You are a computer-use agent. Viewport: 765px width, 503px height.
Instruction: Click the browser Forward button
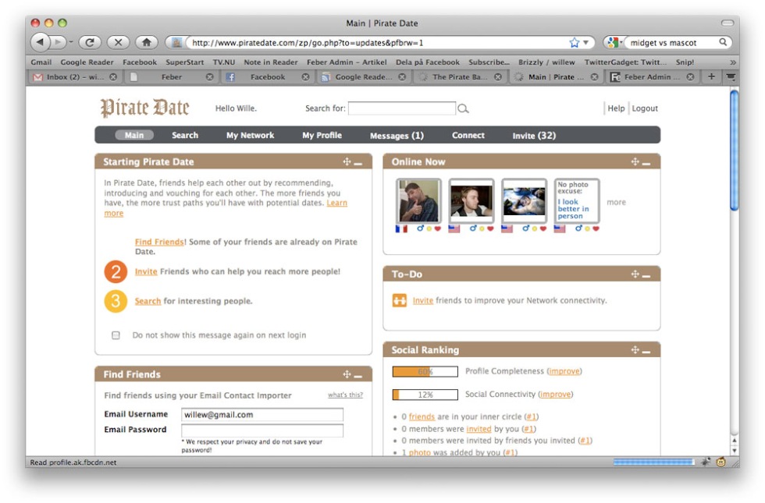(x=58, y=42)
